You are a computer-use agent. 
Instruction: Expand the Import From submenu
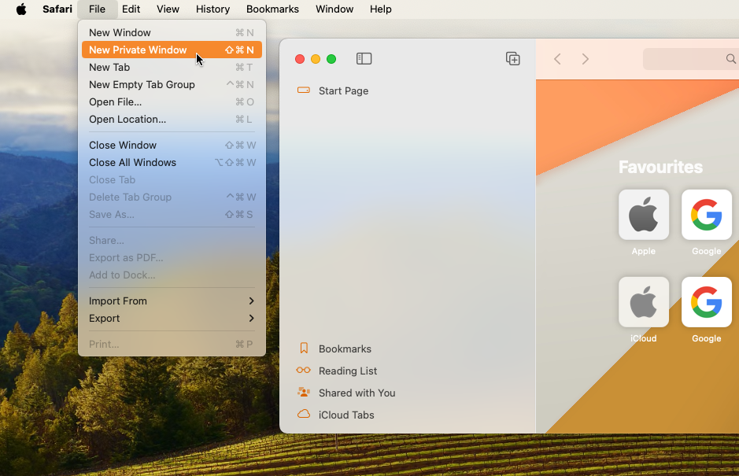118,301
